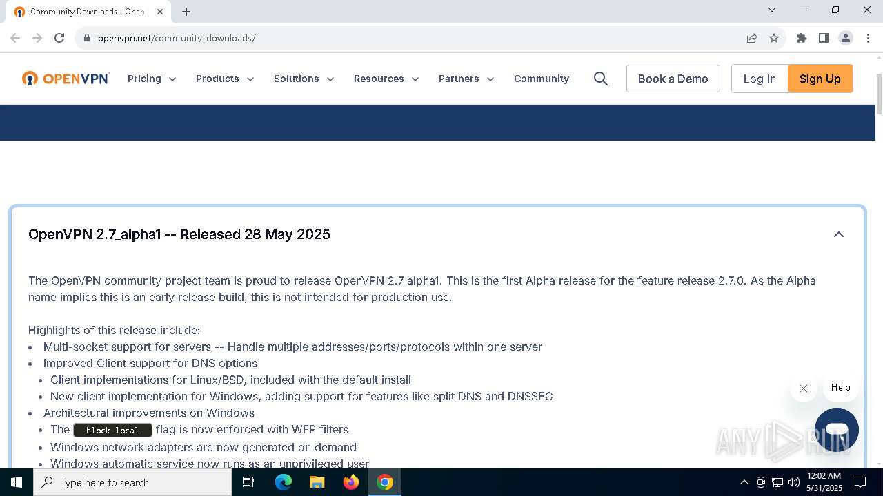Reload the page with the refresh icon
883x496 pixels.
pos(59,38)
